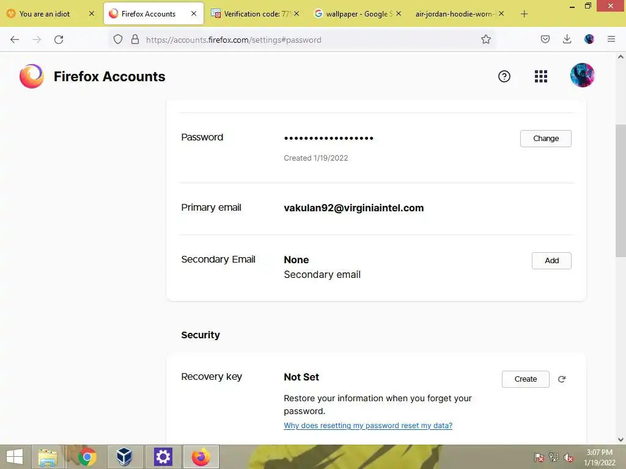Click the scrollbar up arrow
The width and height of the screenshot is (626, 469).
(x=620, y=57)
